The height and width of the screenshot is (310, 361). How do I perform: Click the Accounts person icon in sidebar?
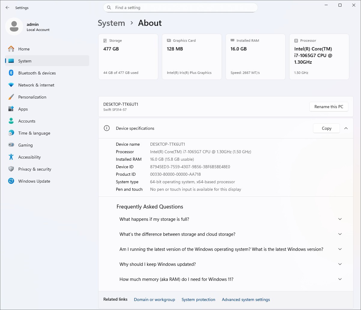pos(11,121)
